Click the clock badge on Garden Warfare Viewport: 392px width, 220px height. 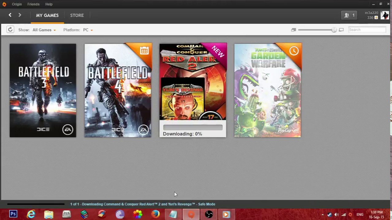tap(294, 51)
